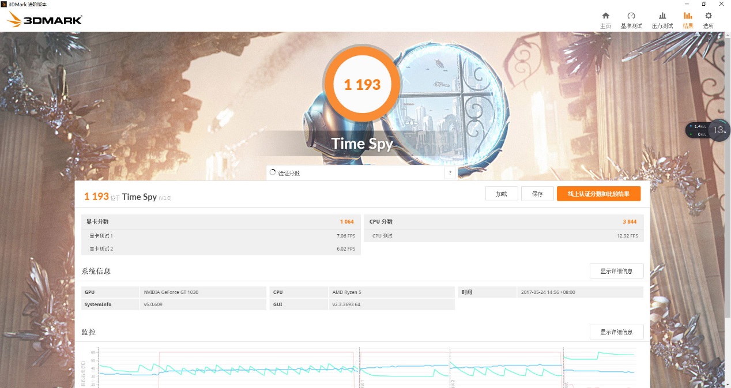Open the 选项 options gear

point(709,20)
